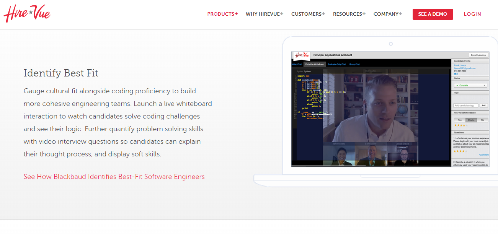The height and width of the screenshot is (234, 498).
Task: Click the HireVue logo inside the laptop app screenshot
Action: point(302,55)
